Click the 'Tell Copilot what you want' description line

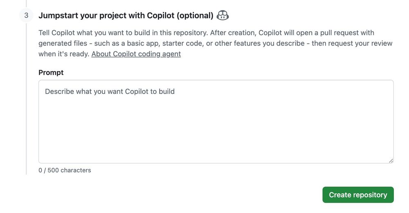(123, 33)
